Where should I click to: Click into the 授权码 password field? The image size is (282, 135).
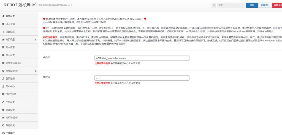pyautogui.click(x=142, y=78)
